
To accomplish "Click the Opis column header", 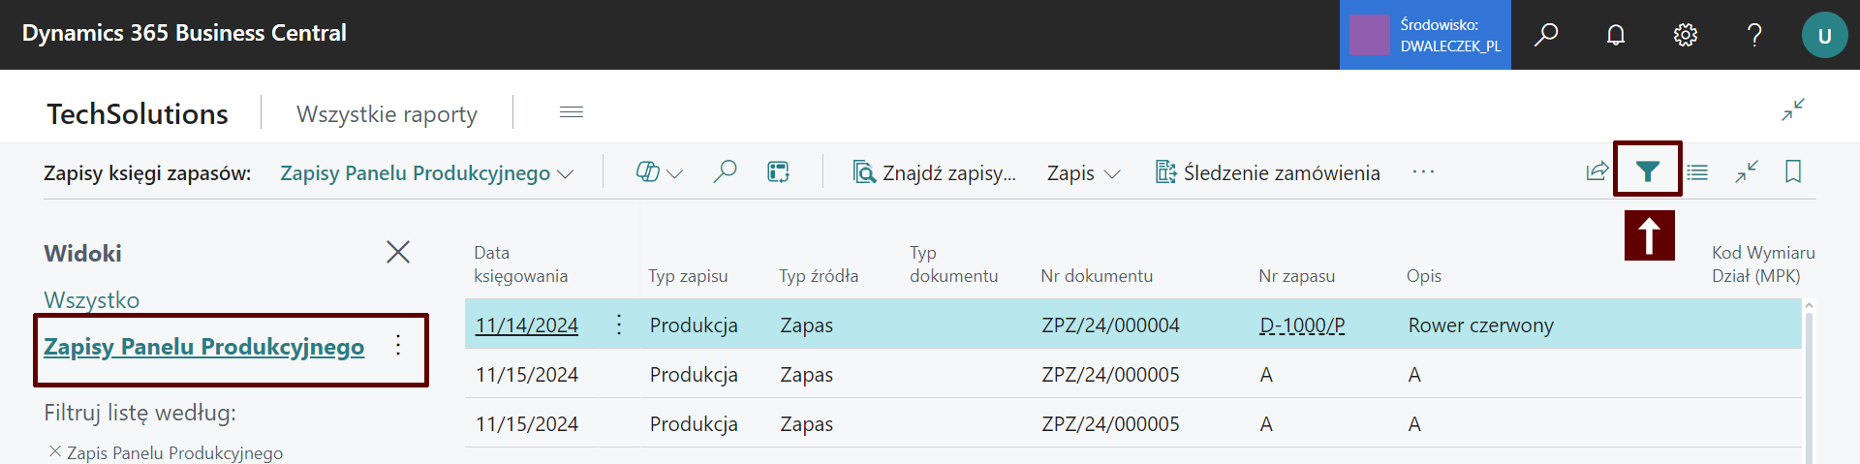I will (1424, 276).
